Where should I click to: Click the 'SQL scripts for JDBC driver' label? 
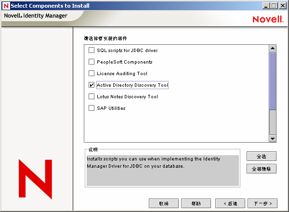(x=127, y=50)
